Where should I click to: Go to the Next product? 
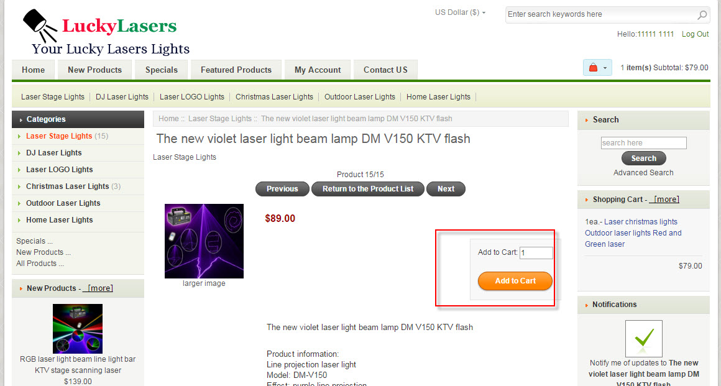click(x=446, y=188)
